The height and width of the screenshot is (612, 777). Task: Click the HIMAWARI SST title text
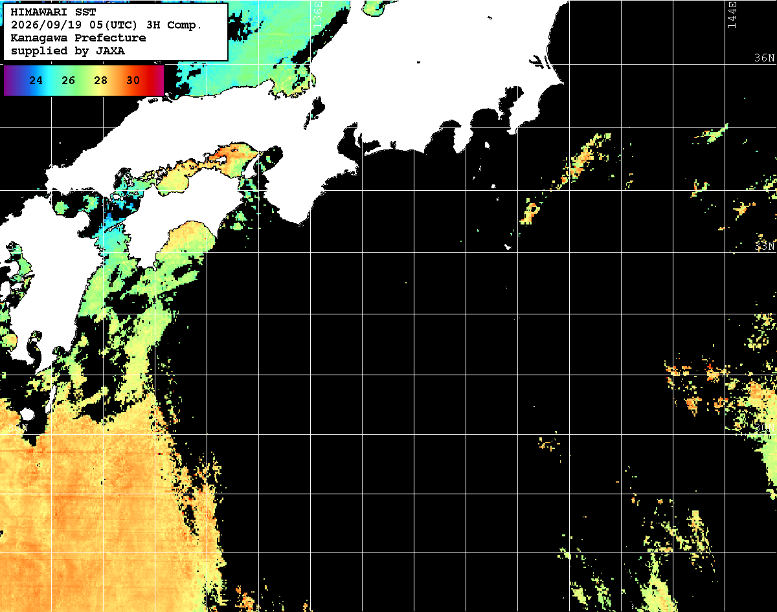pyautogui.click(x=54, y=12)
